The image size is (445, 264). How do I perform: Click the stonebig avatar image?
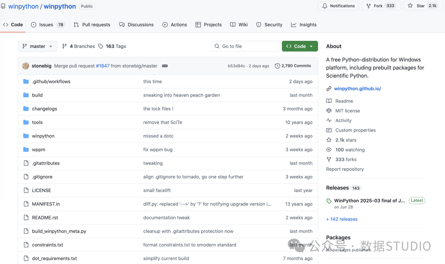click(x=26, y=66)
